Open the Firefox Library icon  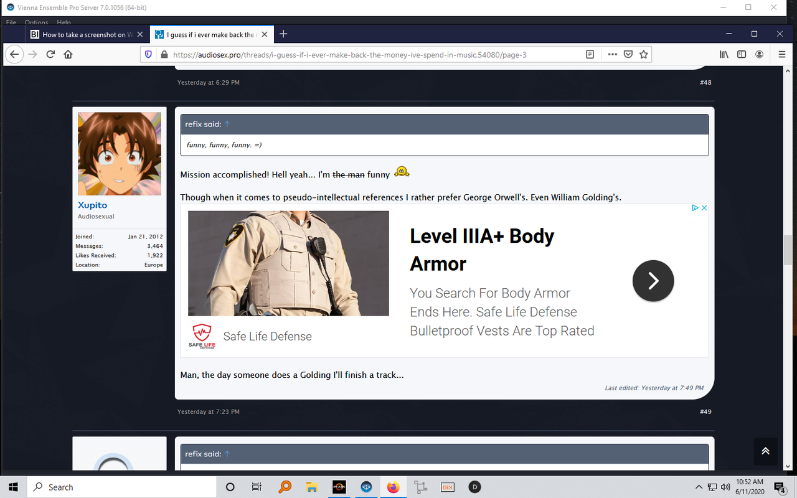(724, 54)
